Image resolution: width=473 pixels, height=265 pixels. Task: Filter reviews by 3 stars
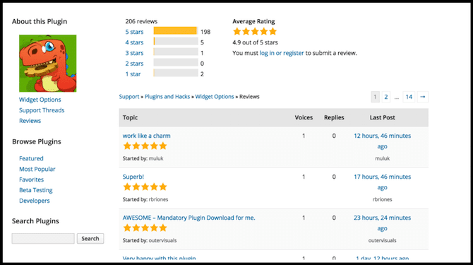click(x=134, y=53)
